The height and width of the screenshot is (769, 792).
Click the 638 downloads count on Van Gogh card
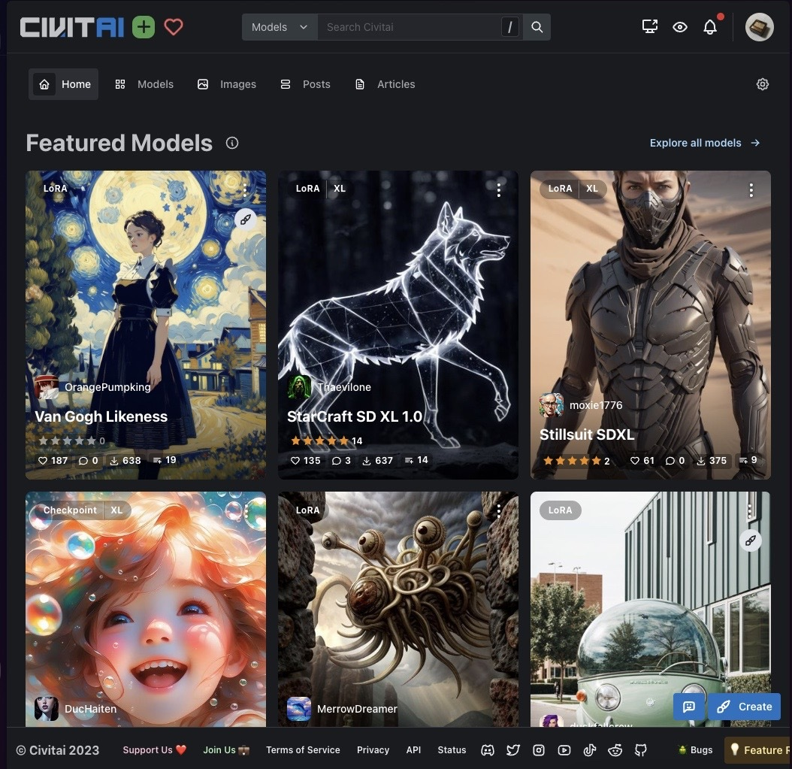[x=125, y=460]
